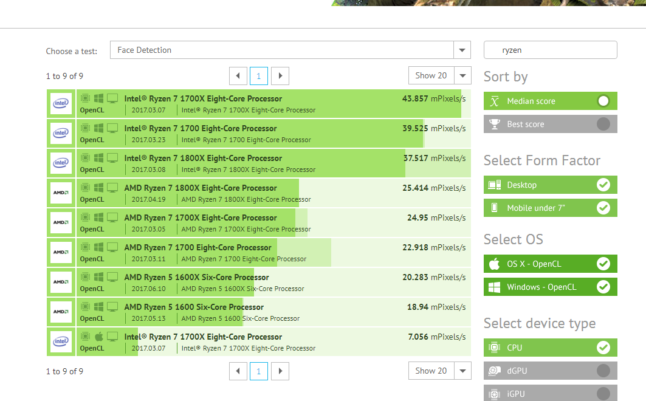Click the 43.857 mPixels/s score
This screenshot has width=646, height=401.
pos(434,99)
